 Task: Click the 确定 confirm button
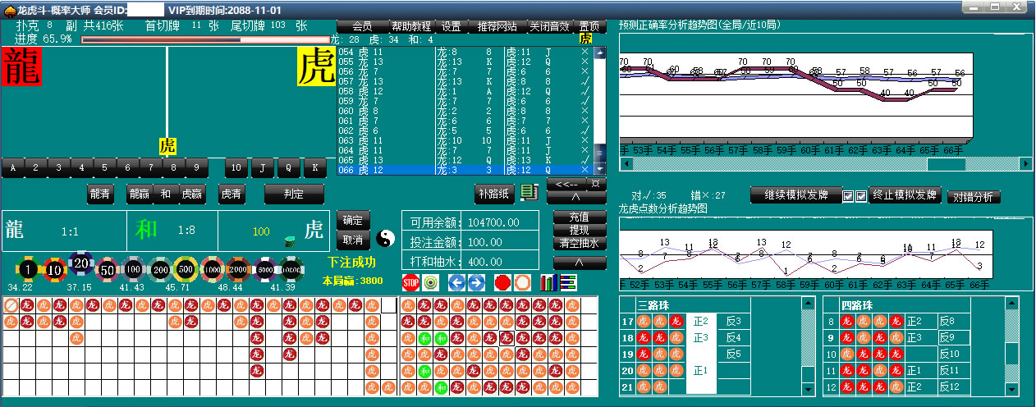tap(353, 220)
